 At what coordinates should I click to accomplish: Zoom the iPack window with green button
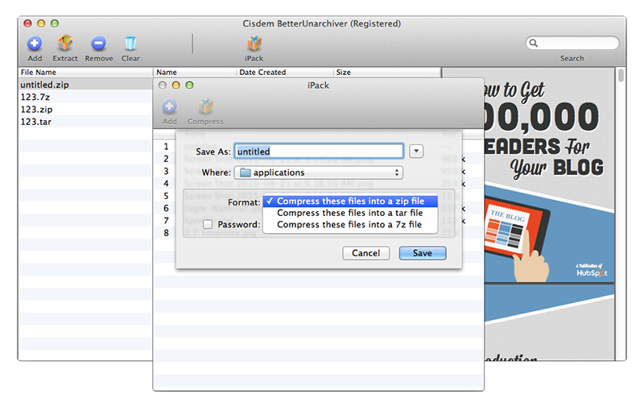pyautogui.click(x=189, y=85)
